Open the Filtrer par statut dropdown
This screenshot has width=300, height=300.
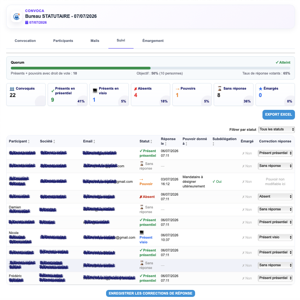276,129
